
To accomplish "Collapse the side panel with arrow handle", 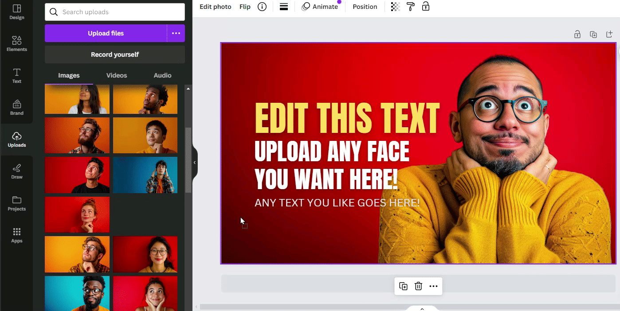I will pos(194,163).
